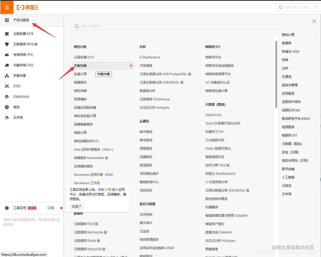This screenshot has height=257, width=321.
Task: Click the 产品与服务 grid icon
Action: (x=7, y=20)
